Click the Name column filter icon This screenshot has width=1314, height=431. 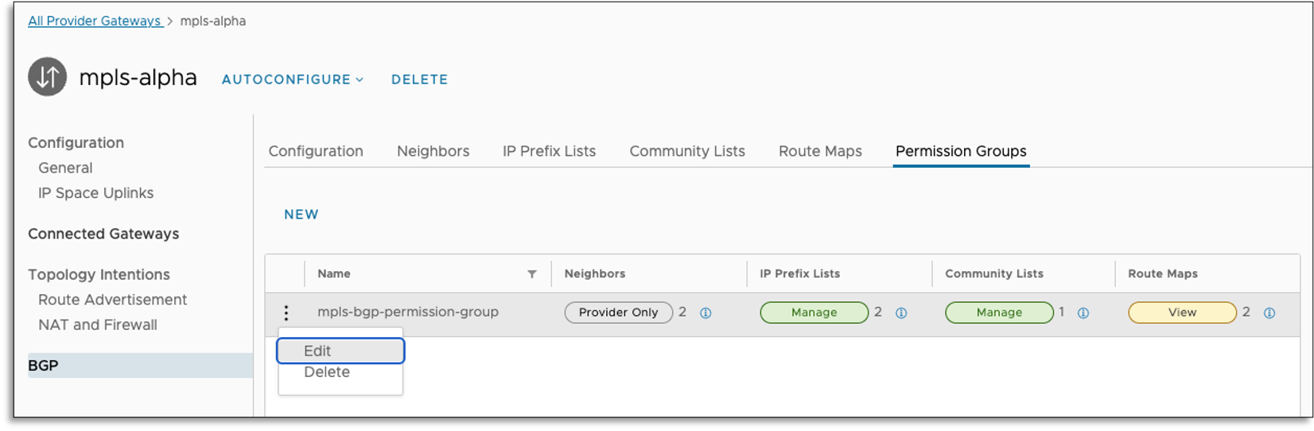pyautogui.click(x=532, y=274)
